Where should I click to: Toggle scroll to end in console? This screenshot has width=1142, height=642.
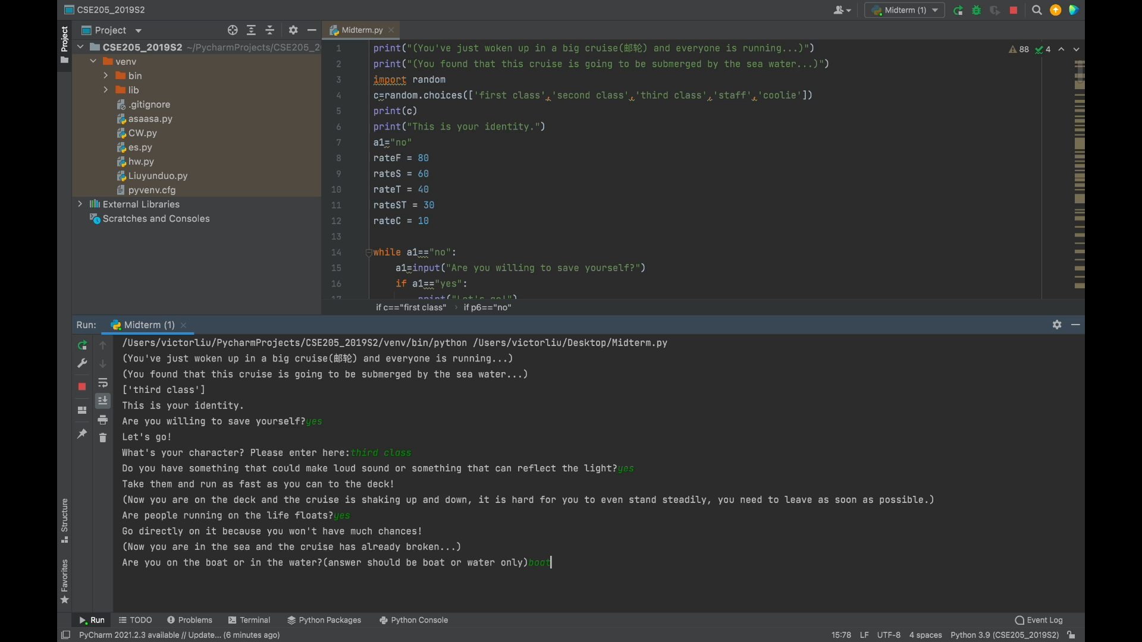102,401
